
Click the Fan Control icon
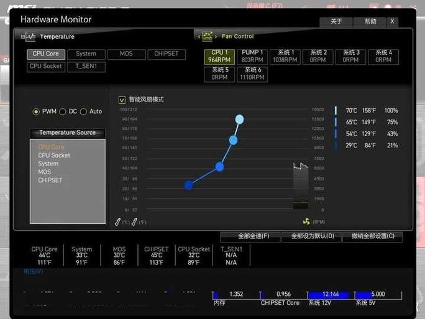[x=208, y=36]
